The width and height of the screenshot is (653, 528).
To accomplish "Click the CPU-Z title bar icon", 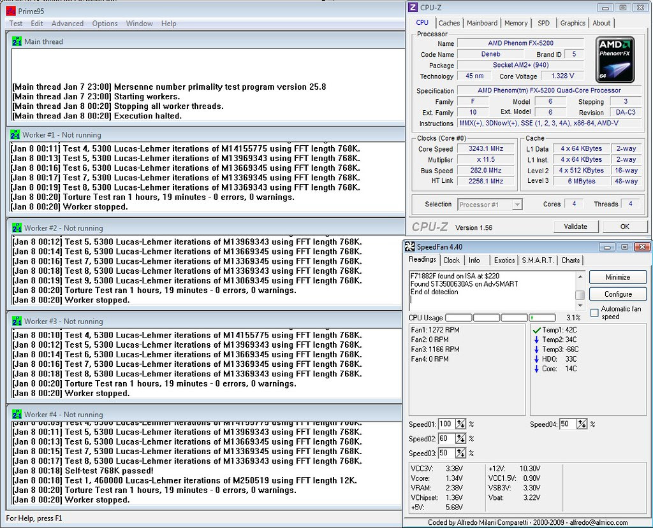I will point(413,8).
